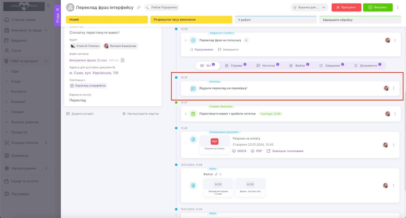Image resolution: width=406 pixels, height=218 pixels.
Task: Click Додати розділ
Action: pyautogui.click(x=80, y=114)
